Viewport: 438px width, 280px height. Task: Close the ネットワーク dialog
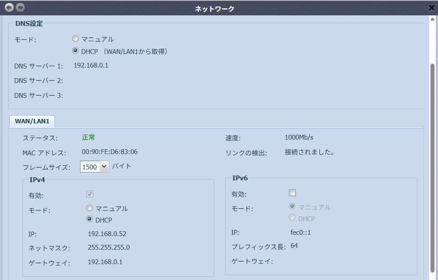(x=431, y=7)
